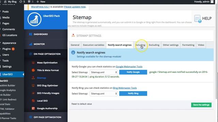218x122 pixels.
Task: Click the WordPress 4.6.1 link
Action: coord(40,7)
